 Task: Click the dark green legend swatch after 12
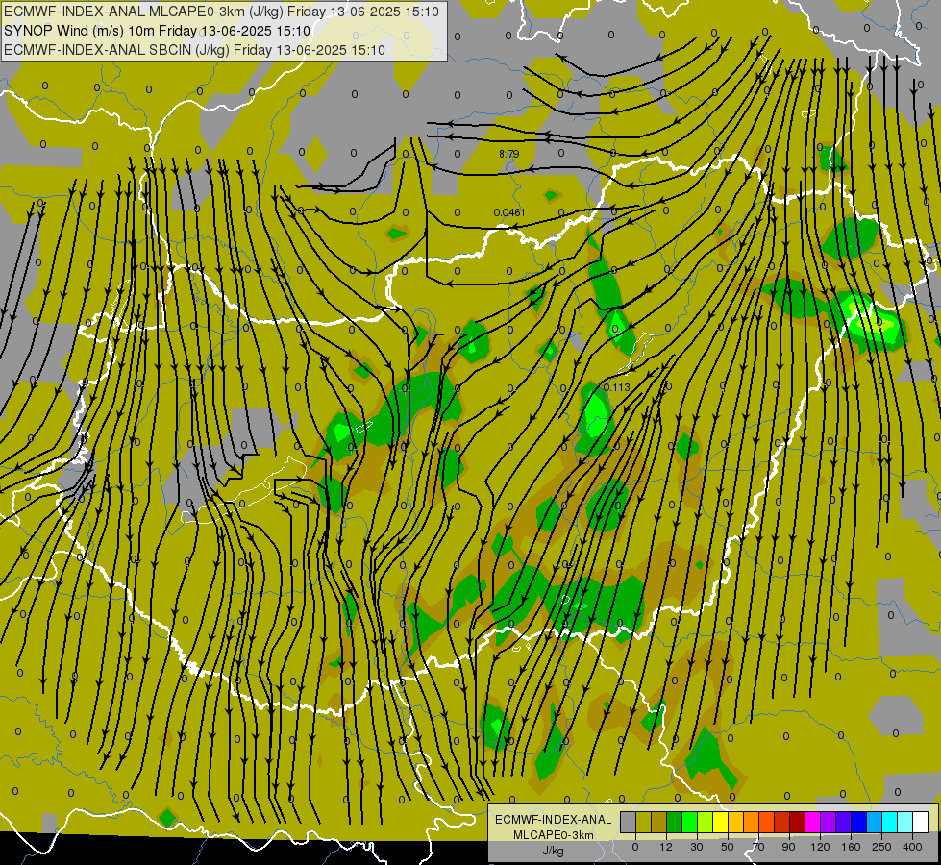tap(674, 822)
